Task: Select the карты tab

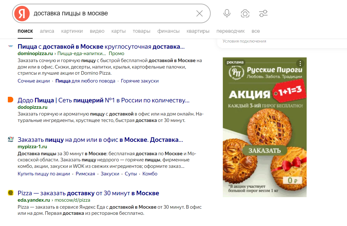Action: point(118,31)
